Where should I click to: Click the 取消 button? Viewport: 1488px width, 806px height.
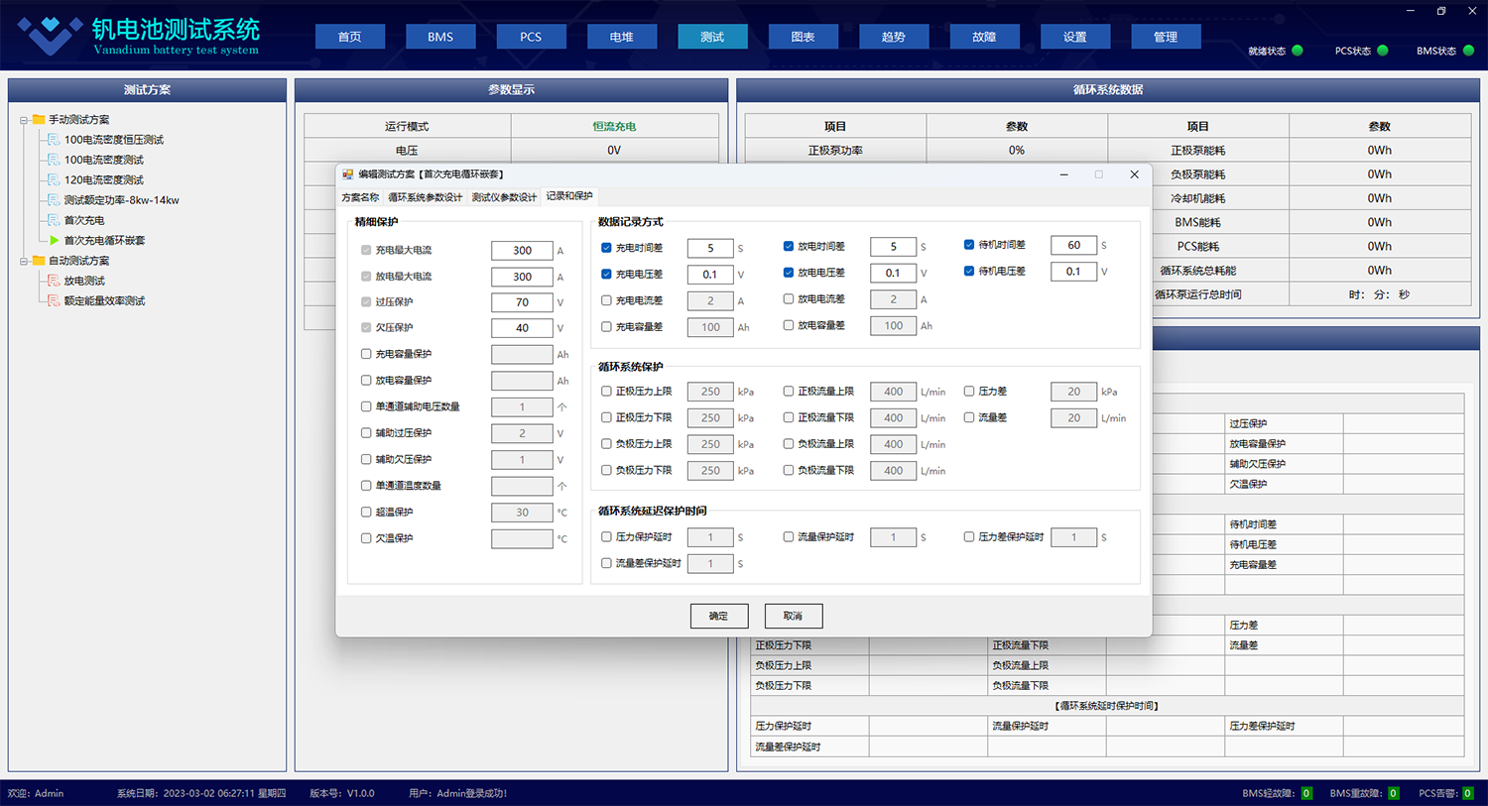pos(794,616)
